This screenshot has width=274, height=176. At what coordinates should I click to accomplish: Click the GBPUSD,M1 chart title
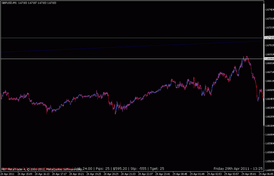9,3
